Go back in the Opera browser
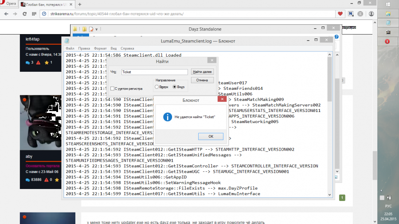 click(6, 14)
